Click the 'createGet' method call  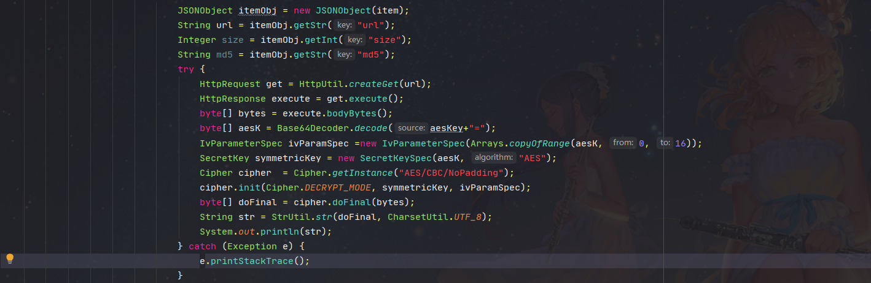[373, 84]
